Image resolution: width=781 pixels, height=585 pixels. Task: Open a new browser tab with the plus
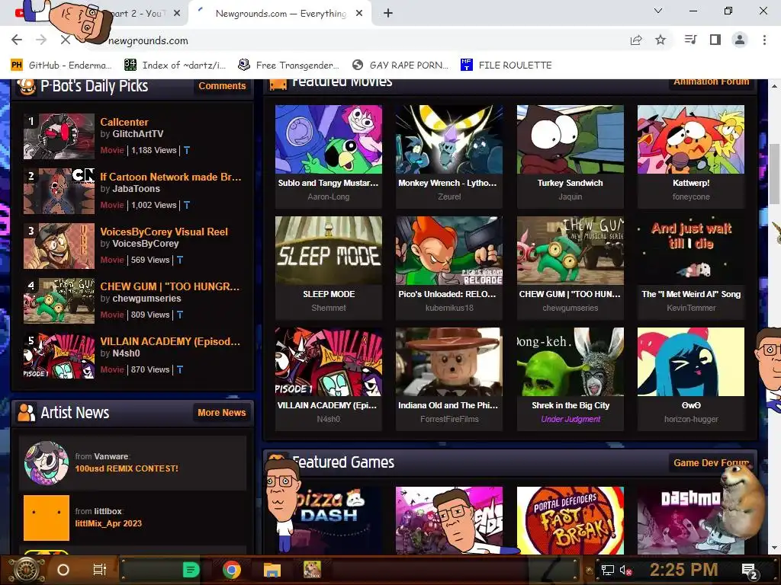point(388,14)
